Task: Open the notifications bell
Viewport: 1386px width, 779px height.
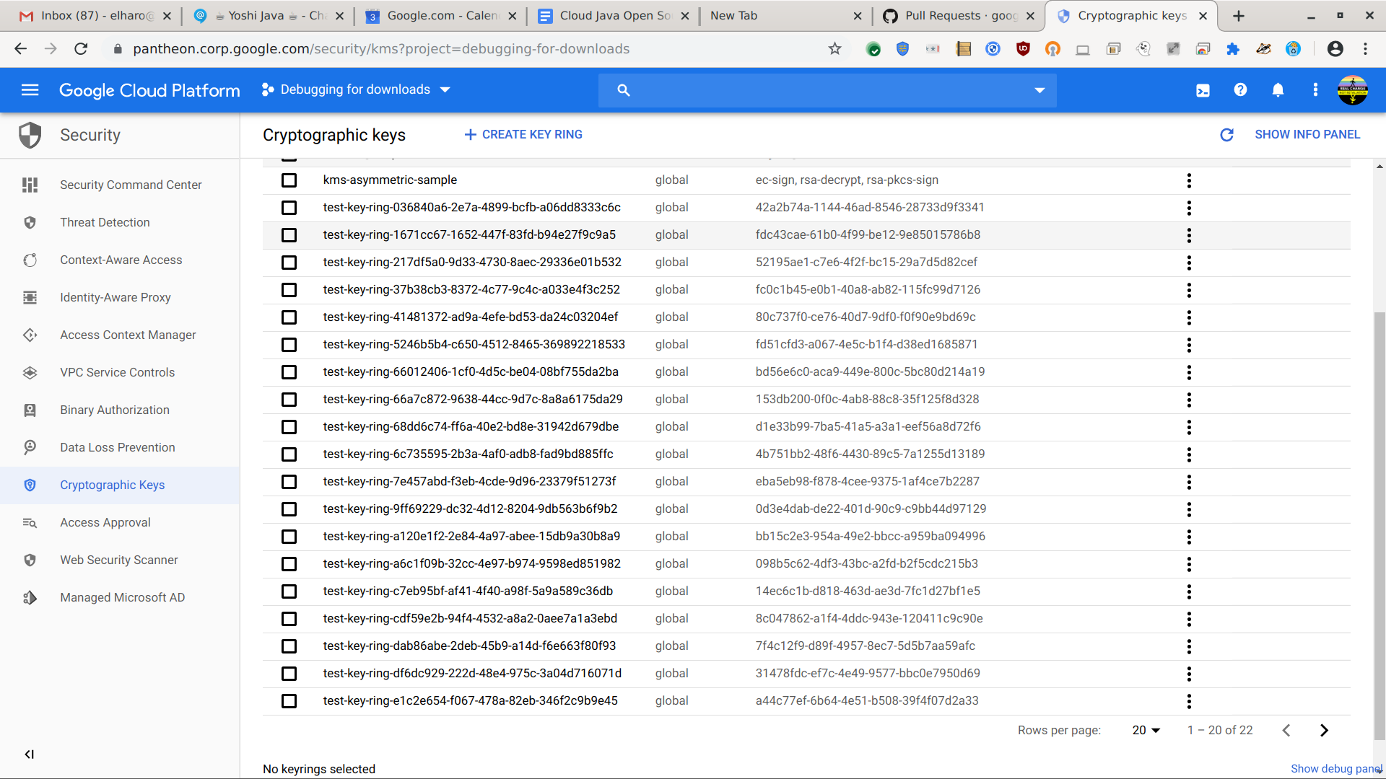Action: click(x=1278, y=89)
